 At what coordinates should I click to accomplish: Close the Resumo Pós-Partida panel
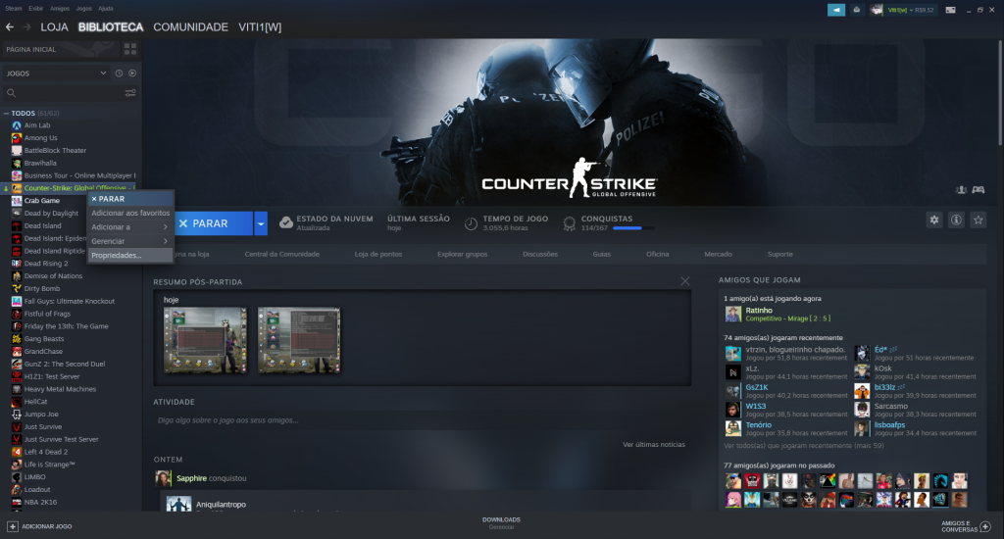pyautogui.click(x=685, y=281)
